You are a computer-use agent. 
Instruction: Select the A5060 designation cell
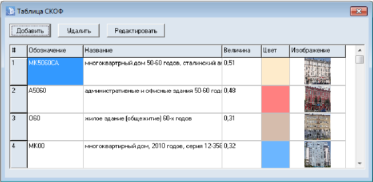[x=55, y=99]
